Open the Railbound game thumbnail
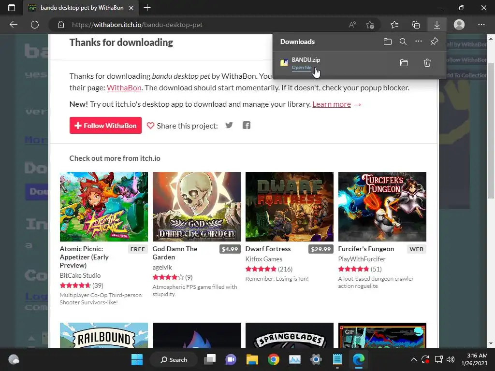The width and height of the screenshot is (495, 371). pyautogui.click(x=104, y=335)
